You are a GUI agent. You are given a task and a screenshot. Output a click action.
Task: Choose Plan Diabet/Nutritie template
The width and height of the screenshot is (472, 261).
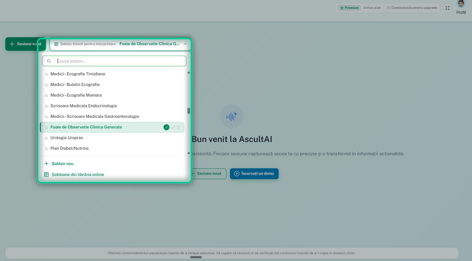[69, 148]
